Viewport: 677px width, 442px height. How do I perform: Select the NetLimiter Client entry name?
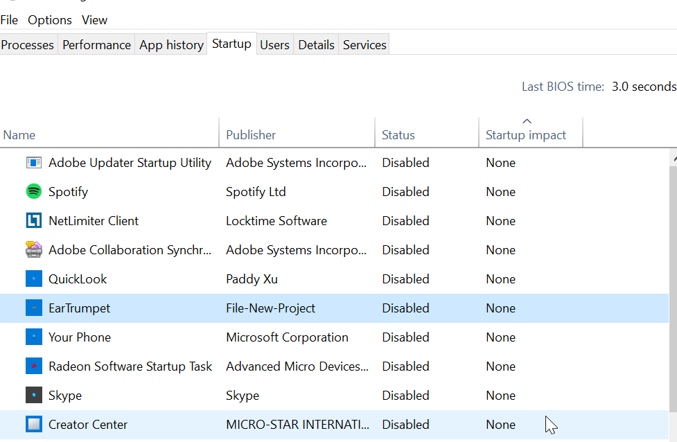(x=94, y=220)
